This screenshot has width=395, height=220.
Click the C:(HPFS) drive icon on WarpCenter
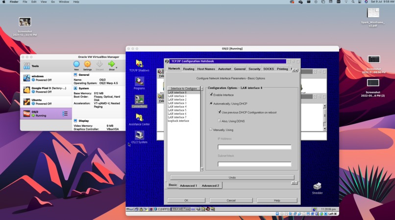[155, 209]
